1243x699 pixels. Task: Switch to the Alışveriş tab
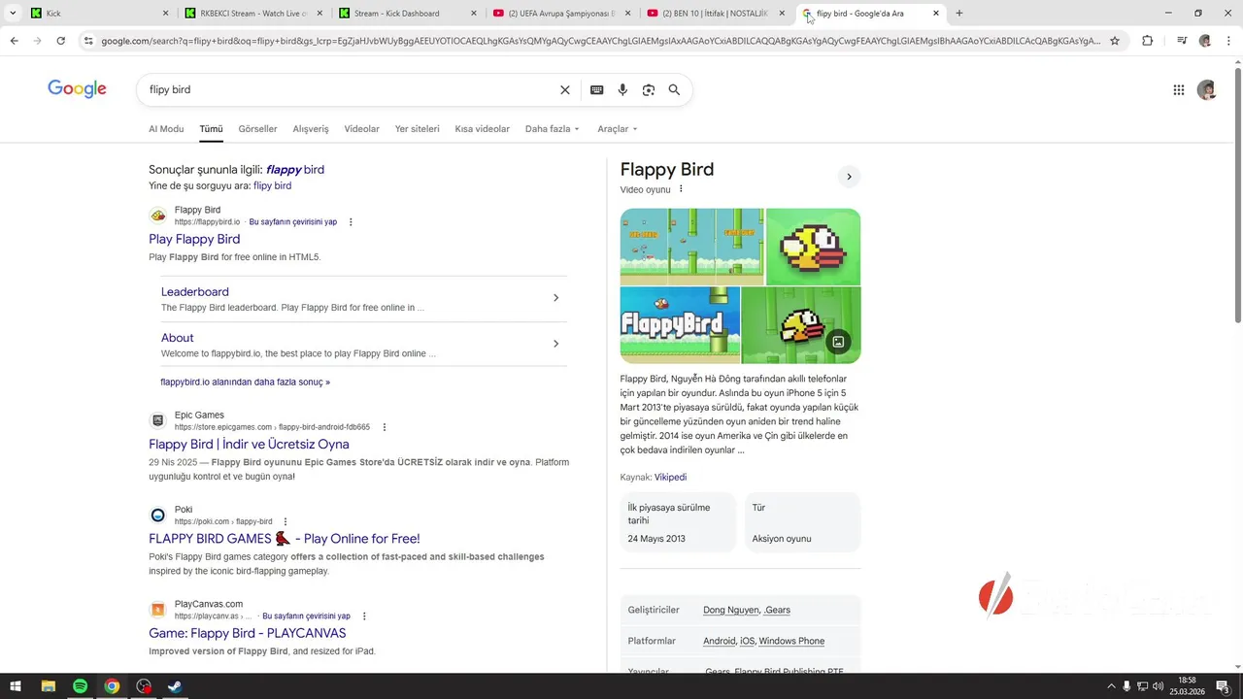click(311, 129)
